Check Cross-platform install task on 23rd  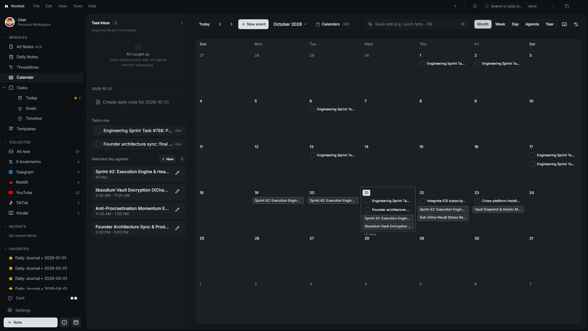click(477, 201)
